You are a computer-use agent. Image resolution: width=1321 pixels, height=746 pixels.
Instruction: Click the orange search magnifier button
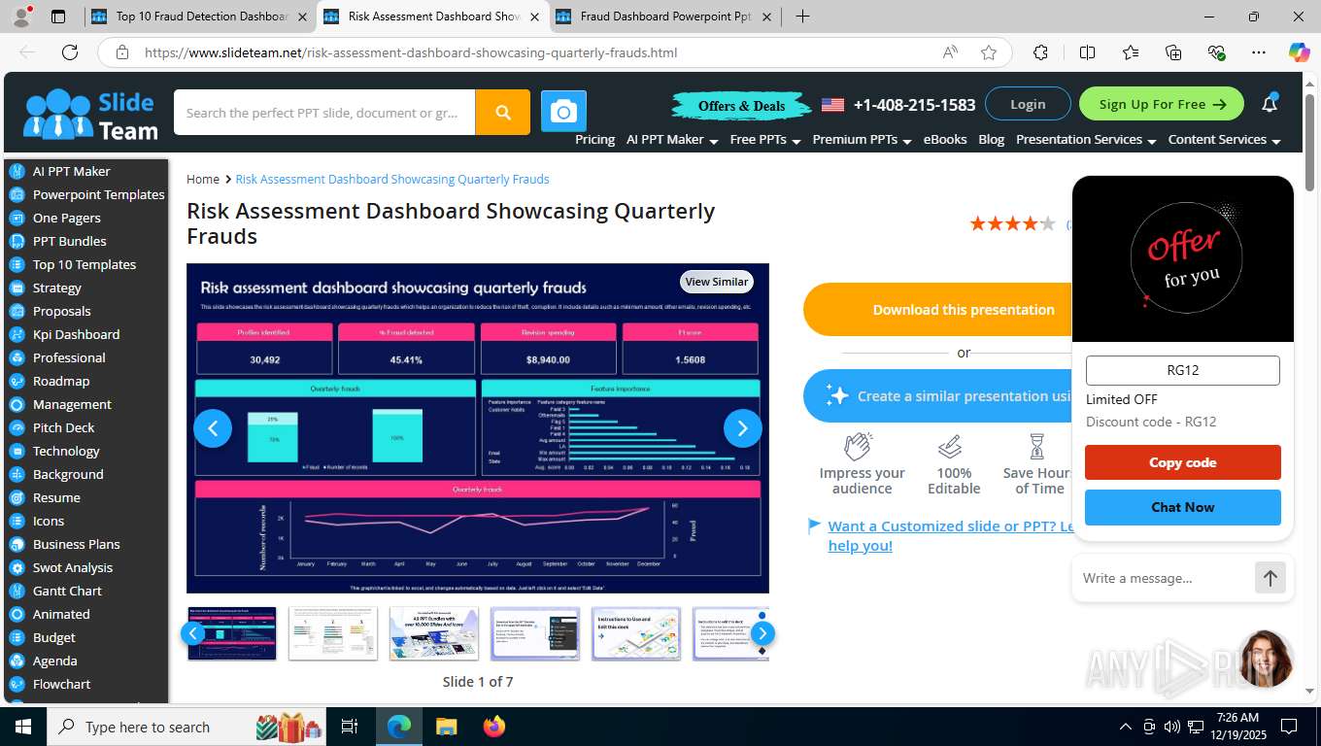[502, 113]
